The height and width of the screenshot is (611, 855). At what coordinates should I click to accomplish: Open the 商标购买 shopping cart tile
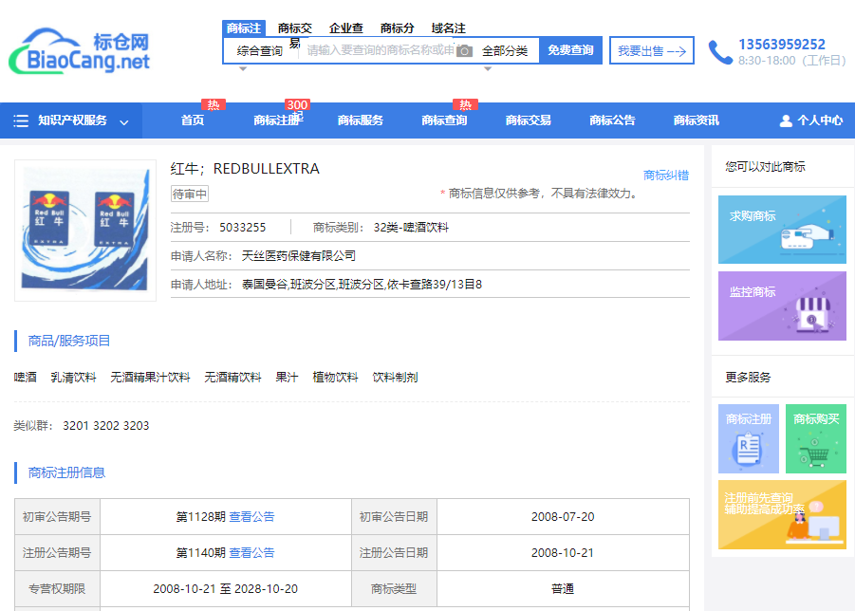[816, 438]
